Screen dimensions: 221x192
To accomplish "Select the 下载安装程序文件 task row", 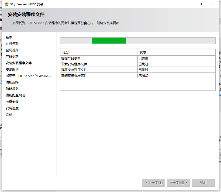I will point(138,64).
